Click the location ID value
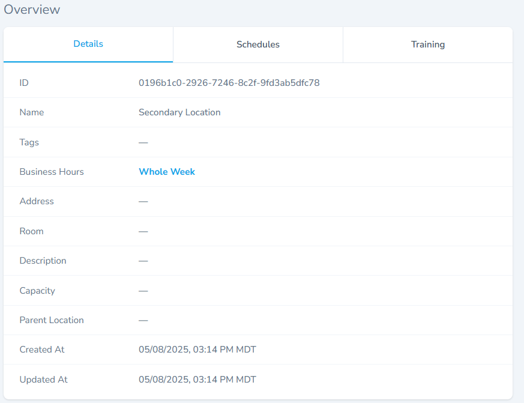The image size is (524, 403). [x=229, y=83]
